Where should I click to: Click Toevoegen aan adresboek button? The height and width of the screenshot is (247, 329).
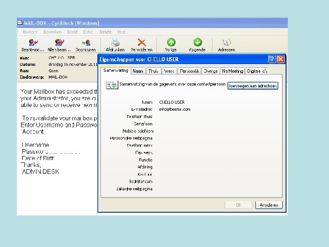(253, 86)
